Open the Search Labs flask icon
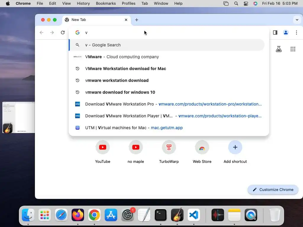Viewport: 303px width, 227px height. pos(279,49)
